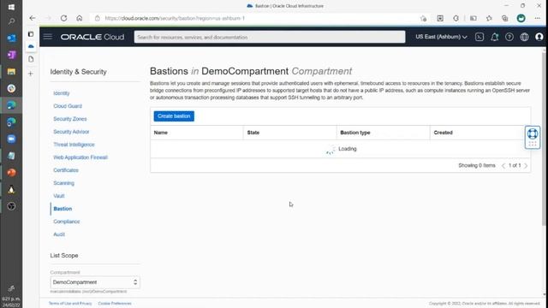
Task: Open the browser profile avatar in toolbar
Action: (x=521, y=18)
